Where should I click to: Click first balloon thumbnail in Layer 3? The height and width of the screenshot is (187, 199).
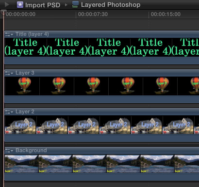point(22,86)
